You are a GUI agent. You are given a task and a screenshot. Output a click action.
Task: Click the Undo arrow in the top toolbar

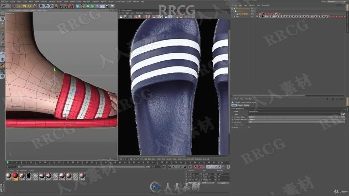(3, 6)
